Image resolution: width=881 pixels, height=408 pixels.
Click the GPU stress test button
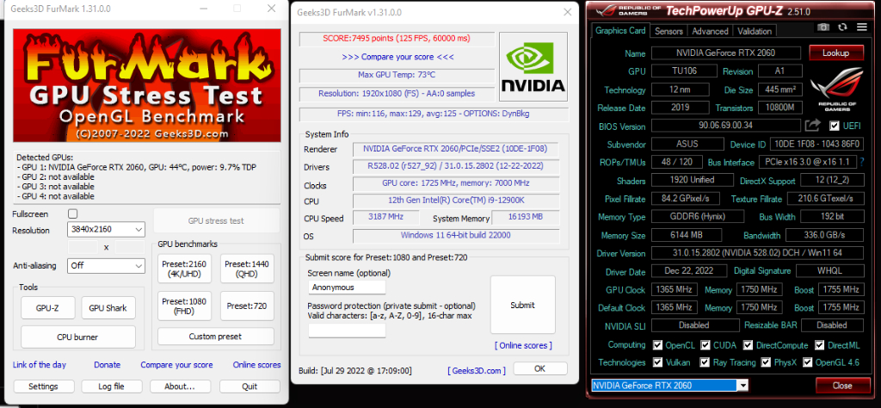216,221
